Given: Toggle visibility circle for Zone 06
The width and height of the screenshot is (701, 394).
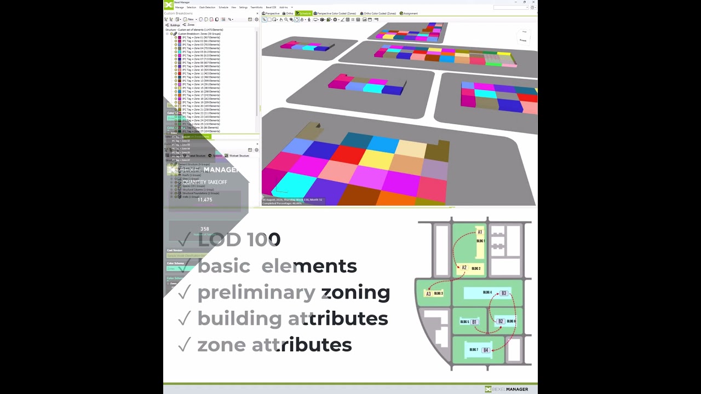Looking at the screenshot, I should pos(176,55).
